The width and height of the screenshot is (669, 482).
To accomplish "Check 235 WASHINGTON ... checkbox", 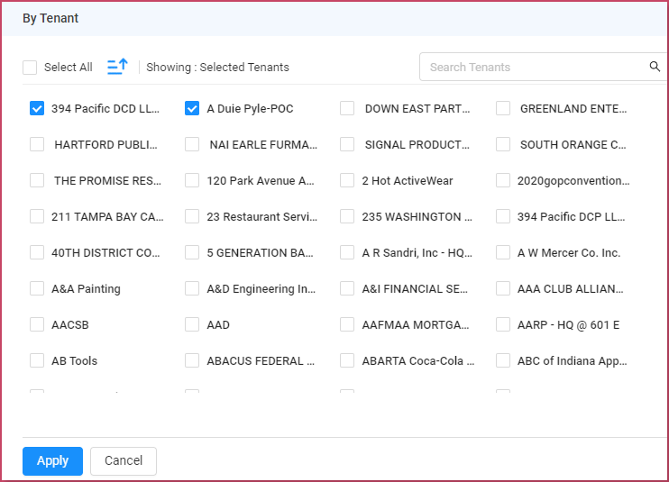I will (x=347, y=216).
